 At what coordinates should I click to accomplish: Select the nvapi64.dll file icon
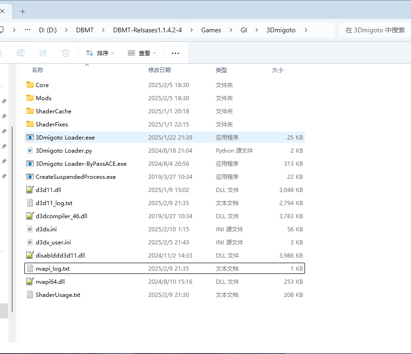[30, 281]
